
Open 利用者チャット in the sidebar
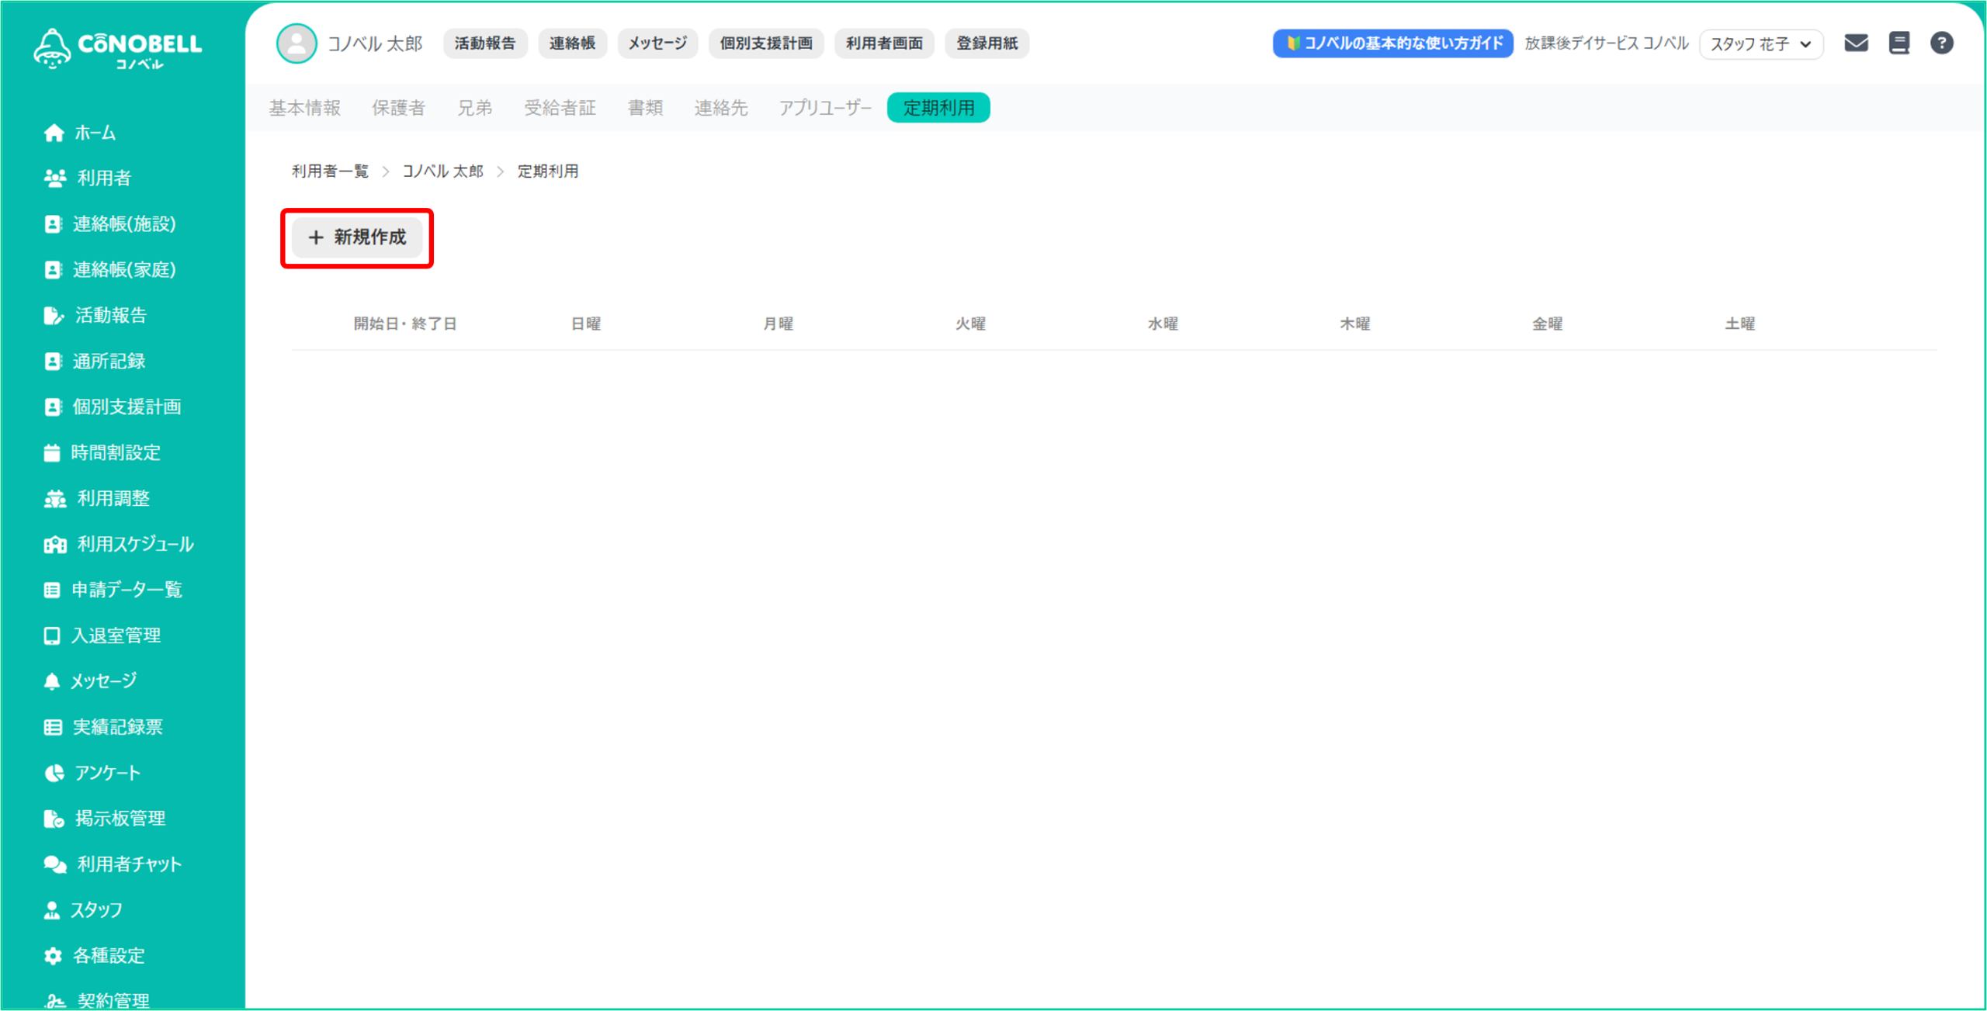113,864
